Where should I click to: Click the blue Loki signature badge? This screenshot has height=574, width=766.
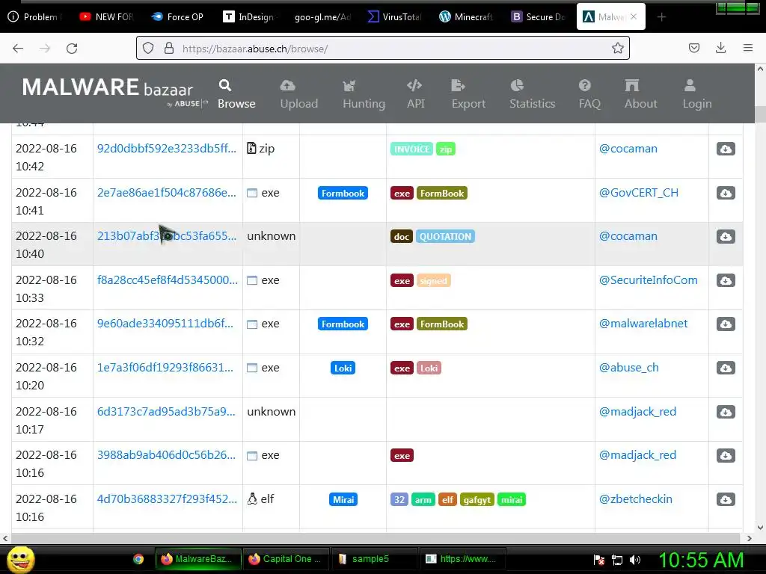click(x=343, y=368)
